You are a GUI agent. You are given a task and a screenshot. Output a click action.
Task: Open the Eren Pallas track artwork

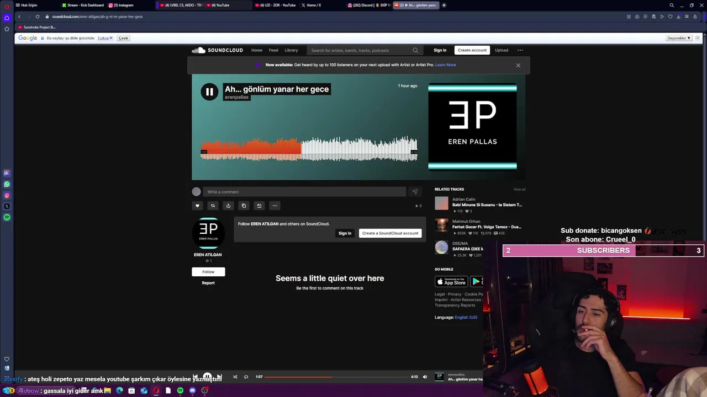pos(472,127)
